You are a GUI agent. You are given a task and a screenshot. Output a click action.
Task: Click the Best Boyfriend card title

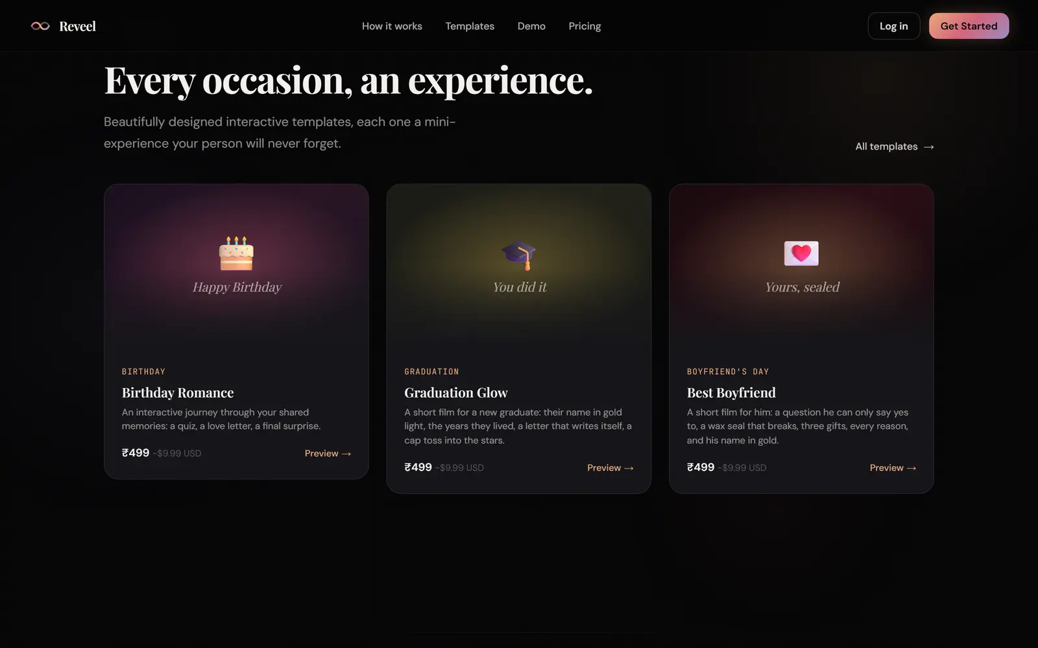pyautogui.click(x=731, y=393)
